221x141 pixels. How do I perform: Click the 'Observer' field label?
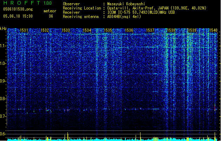pos(71,4)
